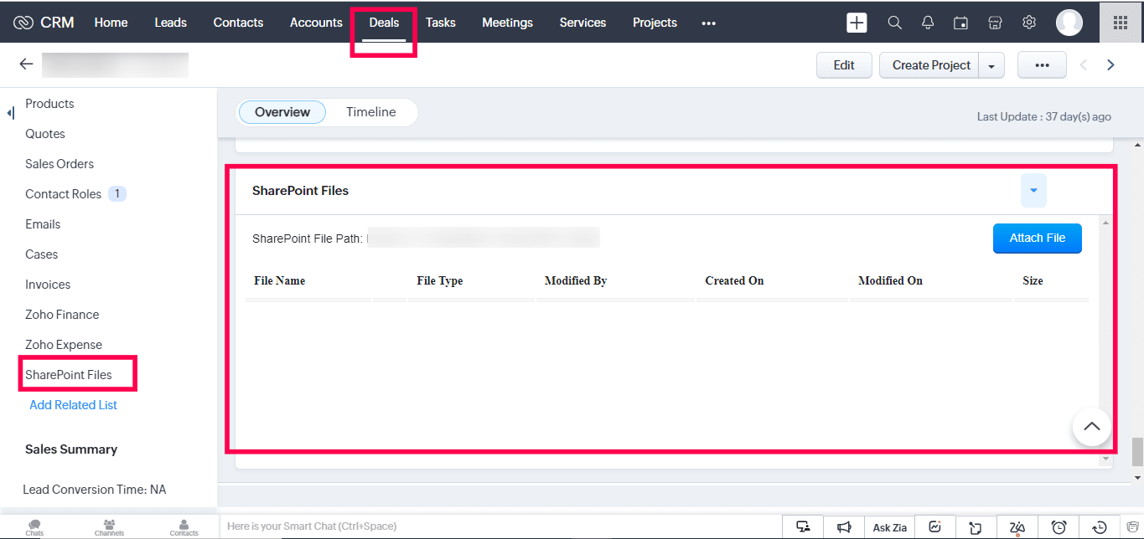
Task: Open the Services module
Action: 582,23
